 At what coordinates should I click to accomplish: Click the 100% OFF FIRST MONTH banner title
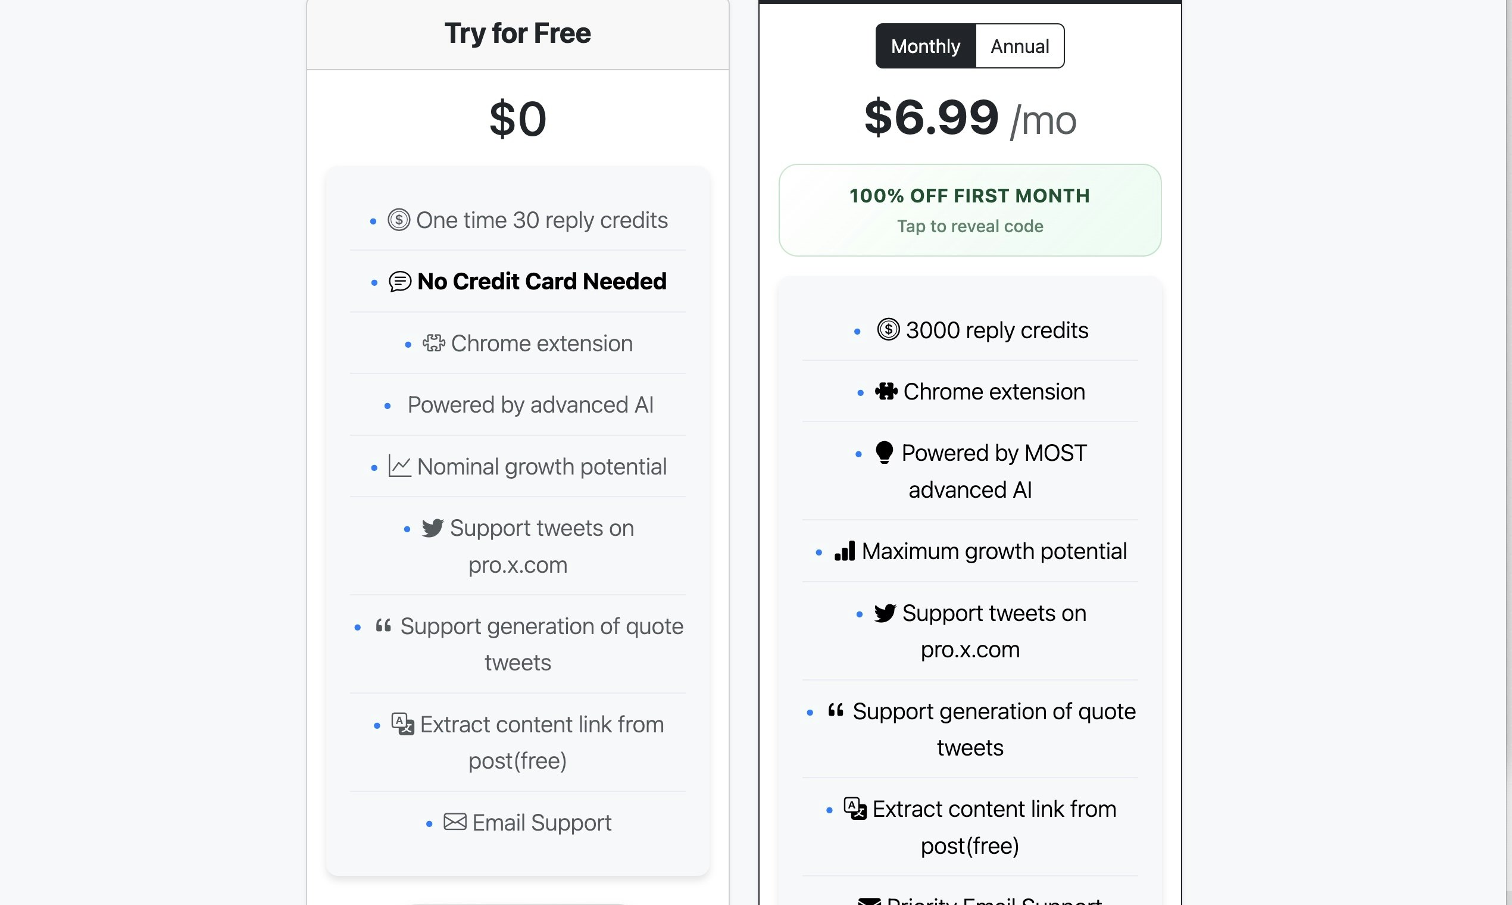[970, 196]
